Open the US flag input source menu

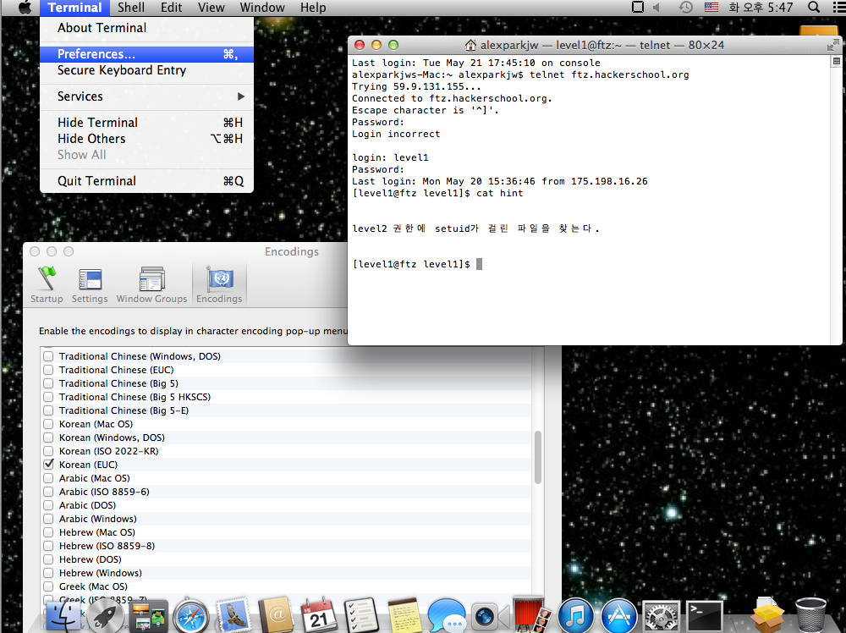[711, 8]
